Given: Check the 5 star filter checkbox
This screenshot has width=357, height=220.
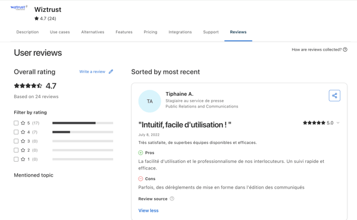Looking at the screenshot, I should pyautogui.click(x=16, y=123).
